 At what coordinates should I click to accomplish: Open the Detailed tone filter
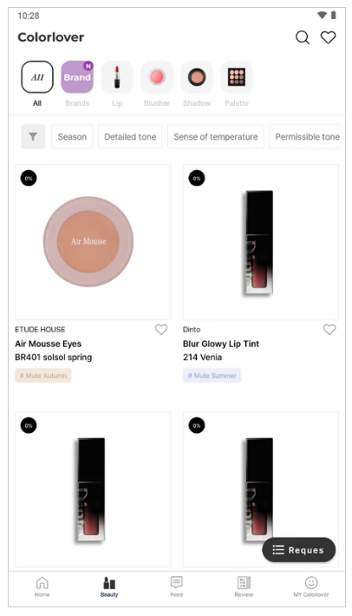130,137
